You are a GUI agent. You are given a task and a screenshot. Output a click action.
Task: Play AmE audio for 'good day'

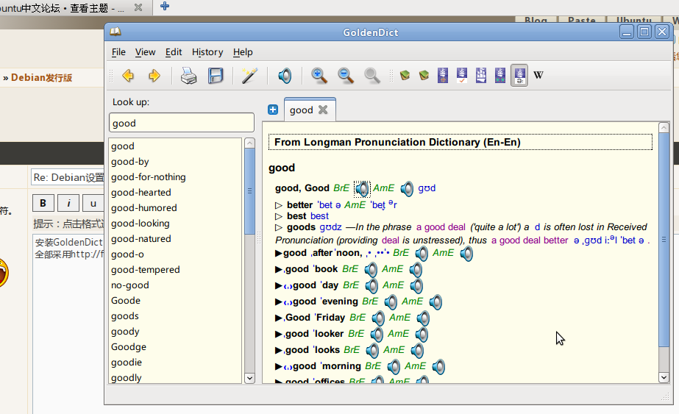tap(416, 286)
